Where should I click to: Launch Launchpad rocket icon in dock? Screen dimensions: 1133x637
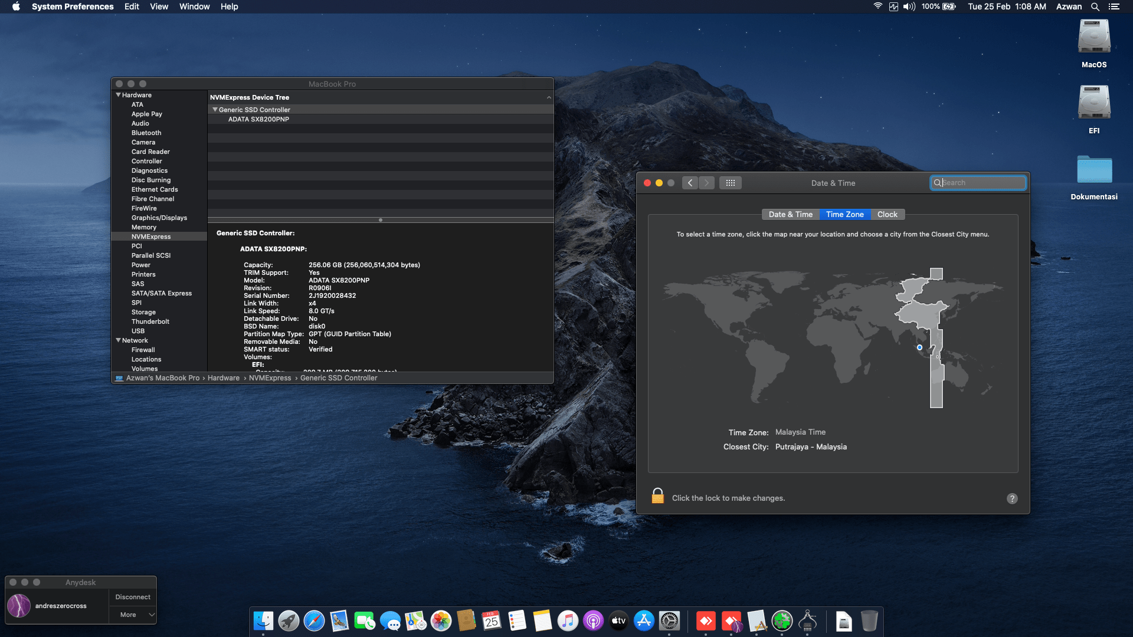click(289, 620)
